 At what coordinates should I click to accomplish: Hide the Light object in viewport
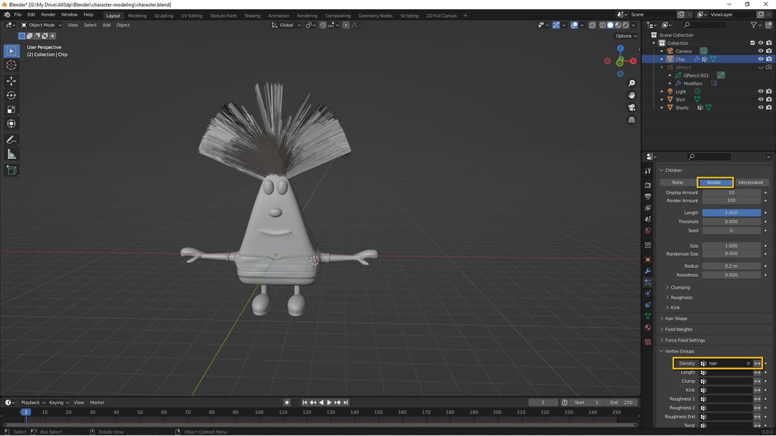pos(760,92)
